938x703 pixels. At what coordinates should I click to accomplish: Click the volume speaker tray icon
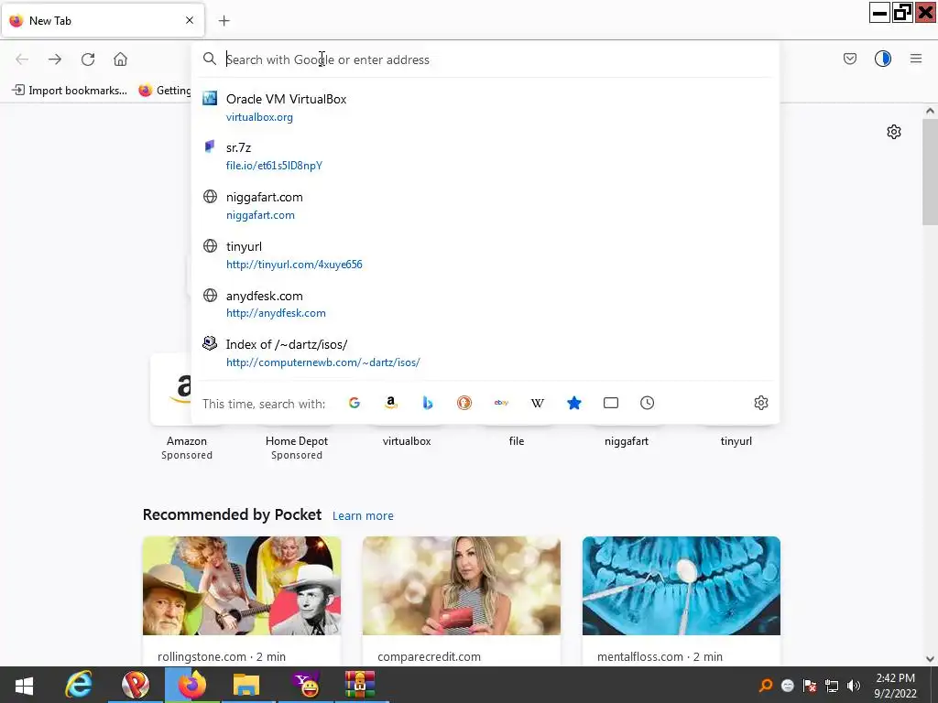click(854, 686)
